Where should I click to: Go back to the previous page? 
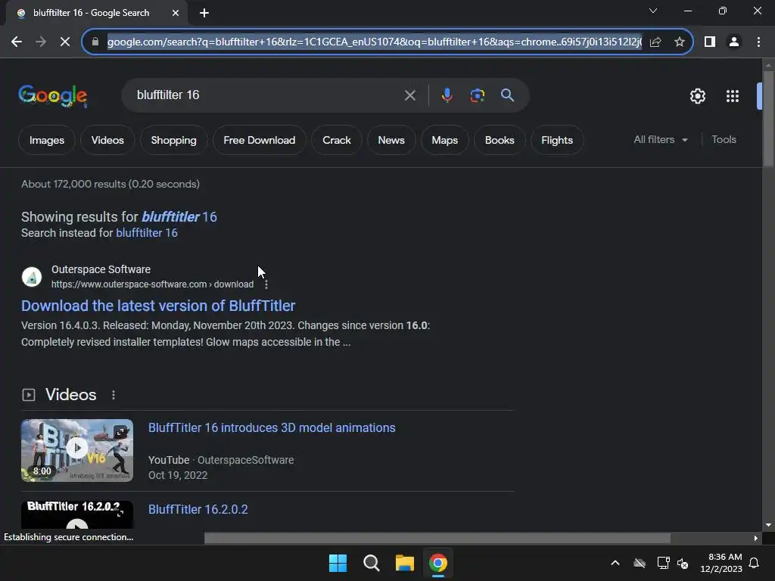17,42
